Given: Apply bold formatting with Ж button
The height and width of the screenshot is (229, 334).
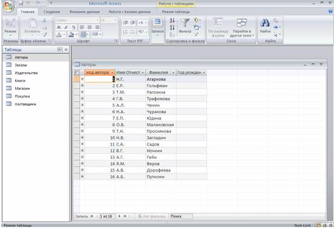Looking at the screenshot, I should (x=59, y=27).
